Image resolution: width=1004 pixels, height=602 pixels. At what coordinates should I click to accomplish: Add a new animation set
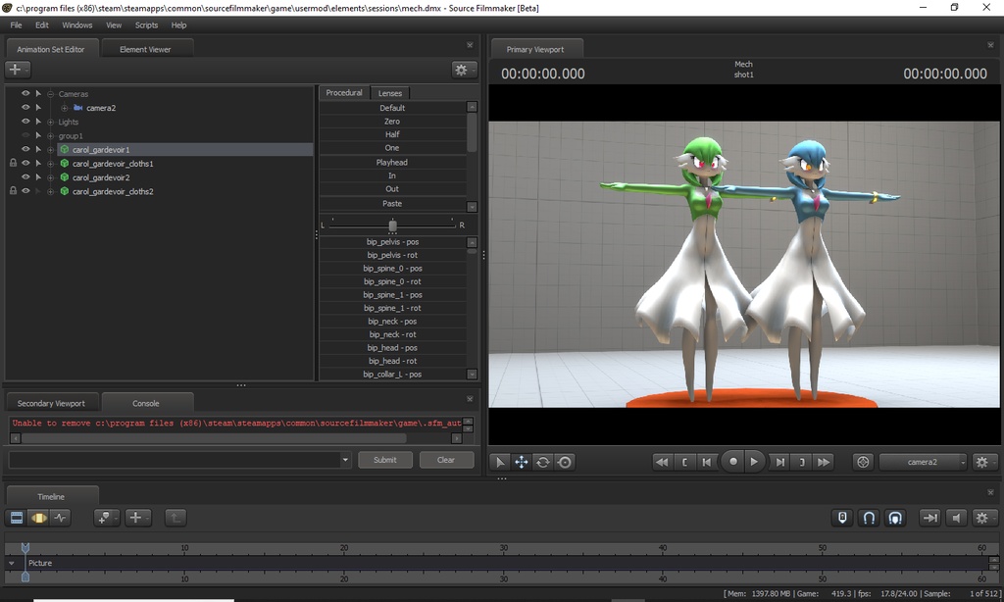pyautogui.click(x=16, y=69)
